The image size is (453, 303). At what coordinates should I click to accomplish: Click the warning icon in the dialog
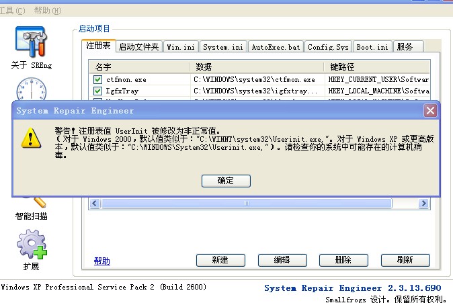pyautogui.click(x=31, y=138)
